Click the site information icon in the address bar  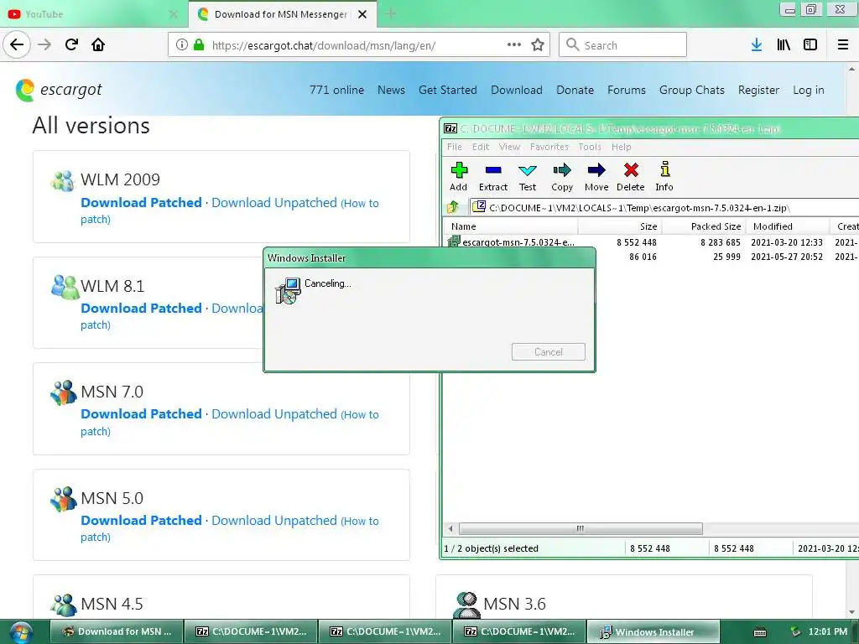181,45
